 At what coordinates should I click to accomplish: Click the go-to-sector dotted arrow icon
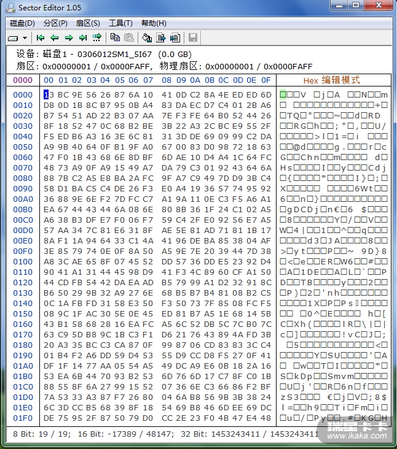97,38
